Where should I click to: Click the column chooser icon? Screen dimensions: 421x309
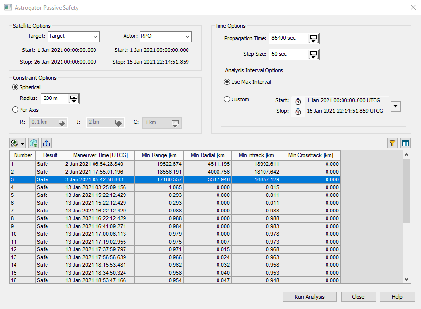click(405, 143)
